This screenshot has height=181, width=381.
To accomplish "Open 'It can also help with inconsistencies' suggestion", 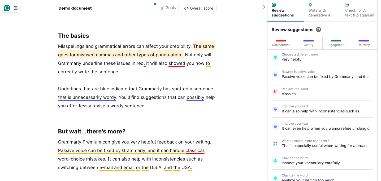I will [x=322, y=109].
